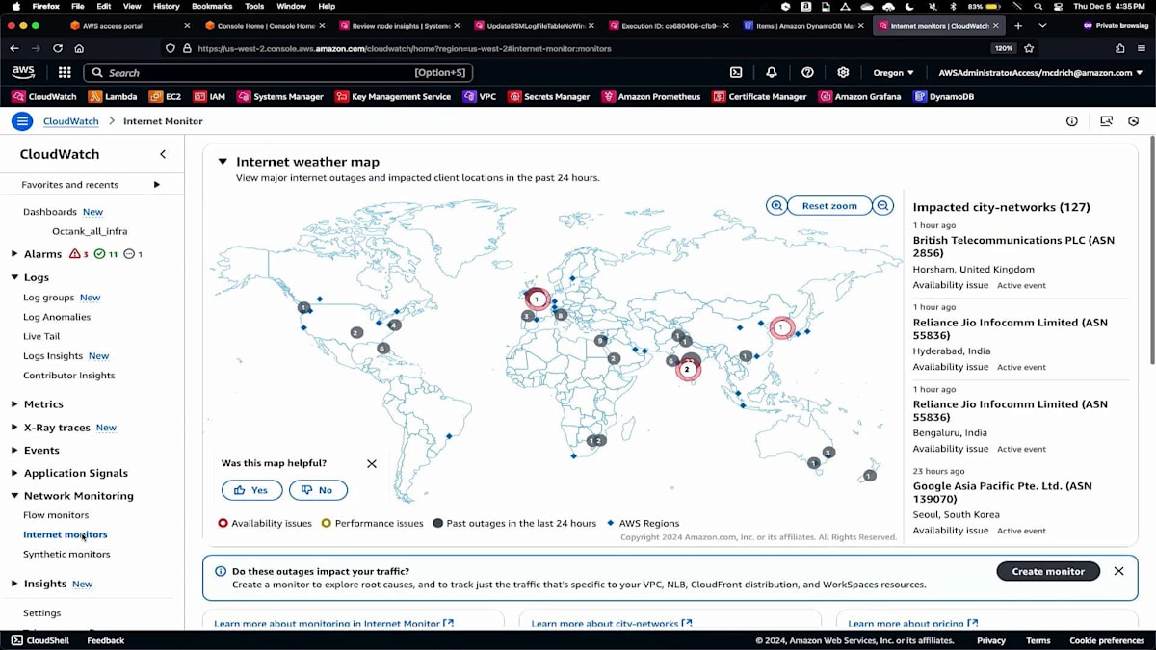
Task: Switch to the AWS access portal tab
Action: pos(127,25)
